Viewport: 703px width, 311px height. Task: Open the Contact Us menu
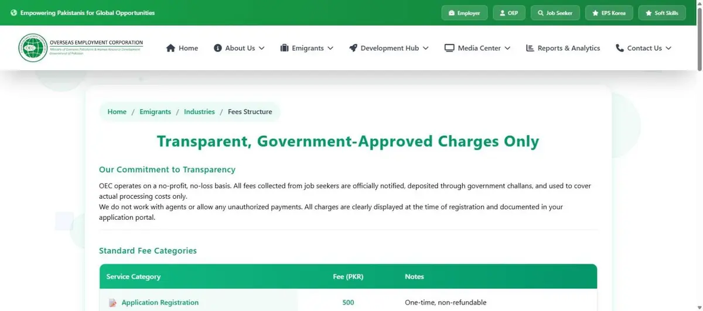click(x=643, y=48)
